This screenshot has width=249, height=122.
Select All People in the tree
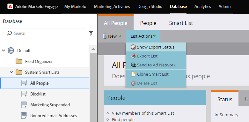[x=40, y=83]
